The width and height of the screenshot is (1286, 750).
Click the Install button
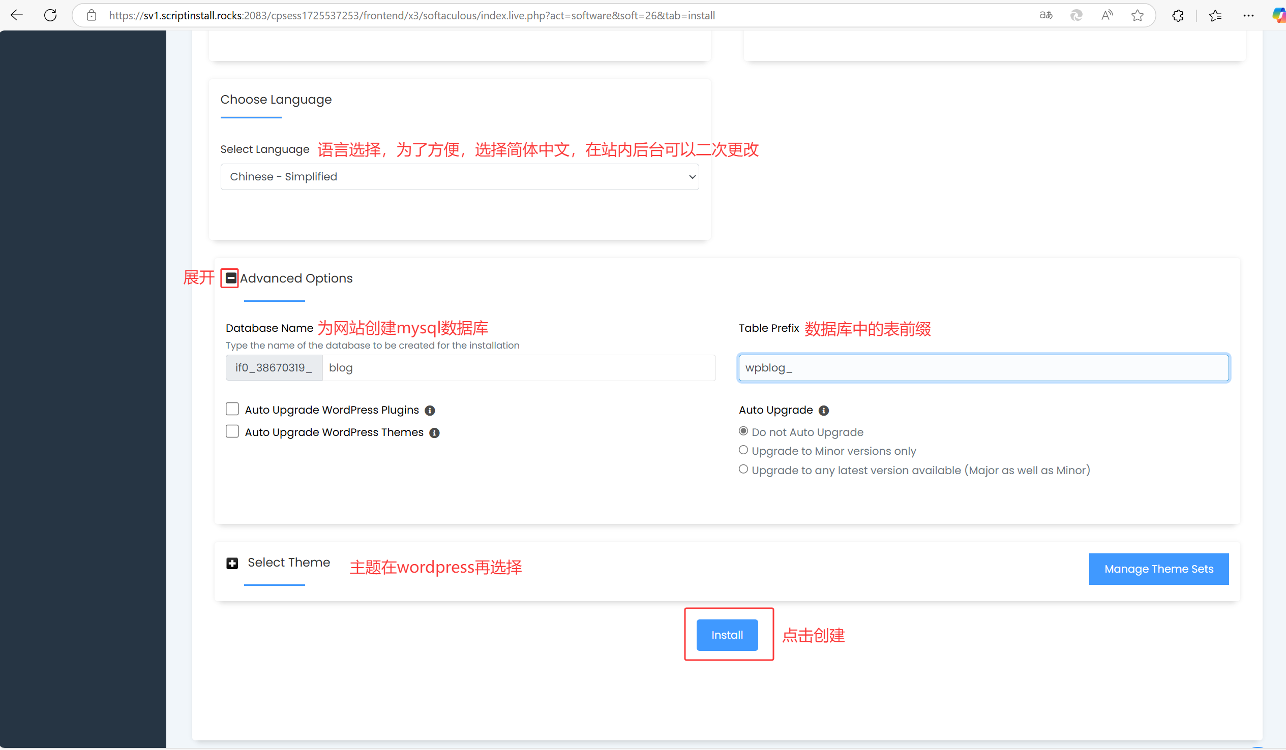727,635
